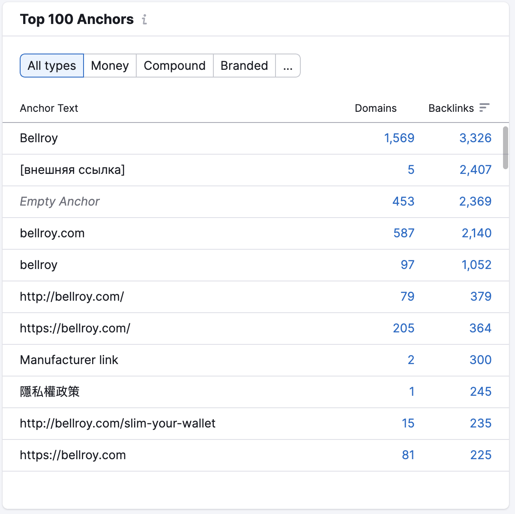Open 453 domains for Empty Anchor
Screen dimensions: 515x514
click(x=403, y=201)
